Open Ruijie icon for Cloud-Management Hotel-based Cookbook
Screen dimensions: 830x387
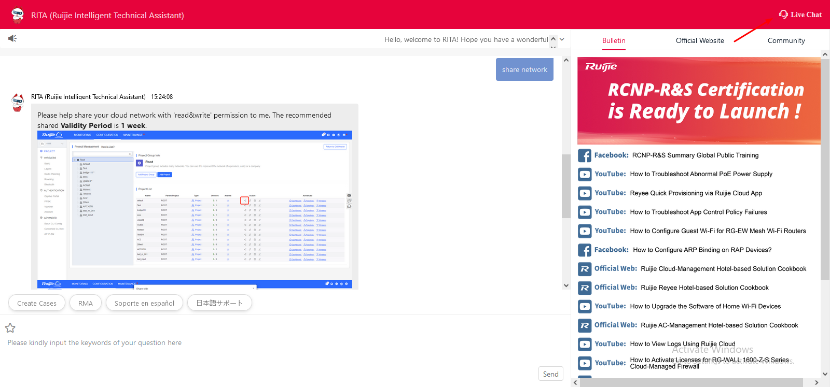click(585, 269)
